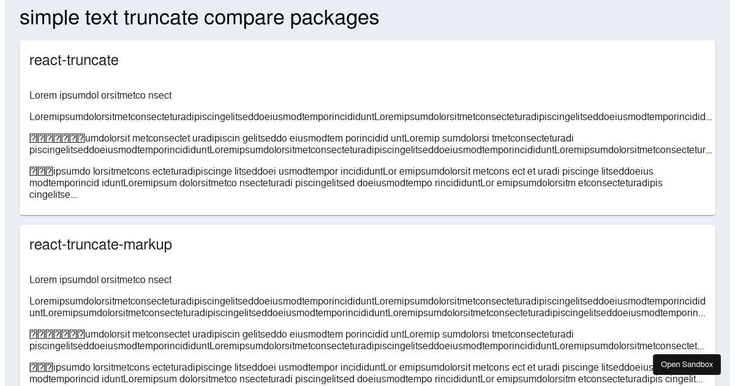Image resolution: width=735 pixels, height=386 pixels.
Task: Click the ellipsis ending the first truncated line
Action: click(707, 117)
